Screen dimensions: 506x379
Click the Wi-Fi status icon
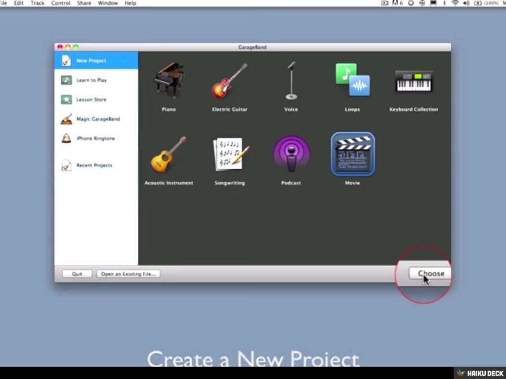point(455,3)
